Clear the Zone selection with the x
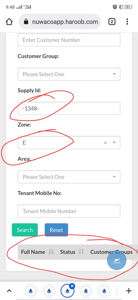The image size is (138, 300). pyautogui.click(x=105, y=143)
